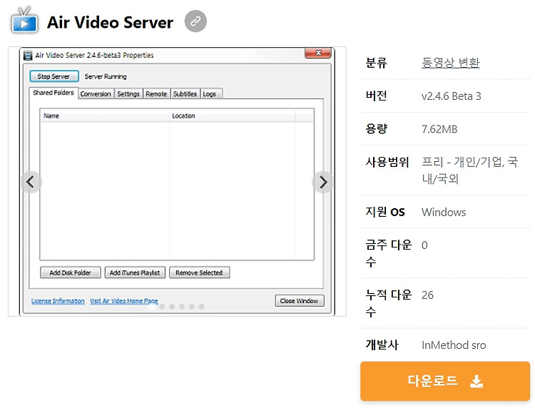The height and width of the screenshot is (408, 535).
Task: Click the 사용범위 usage scope label
Action: tap(387, 162)
